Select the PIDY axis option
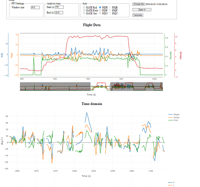 tap(100, 13)
